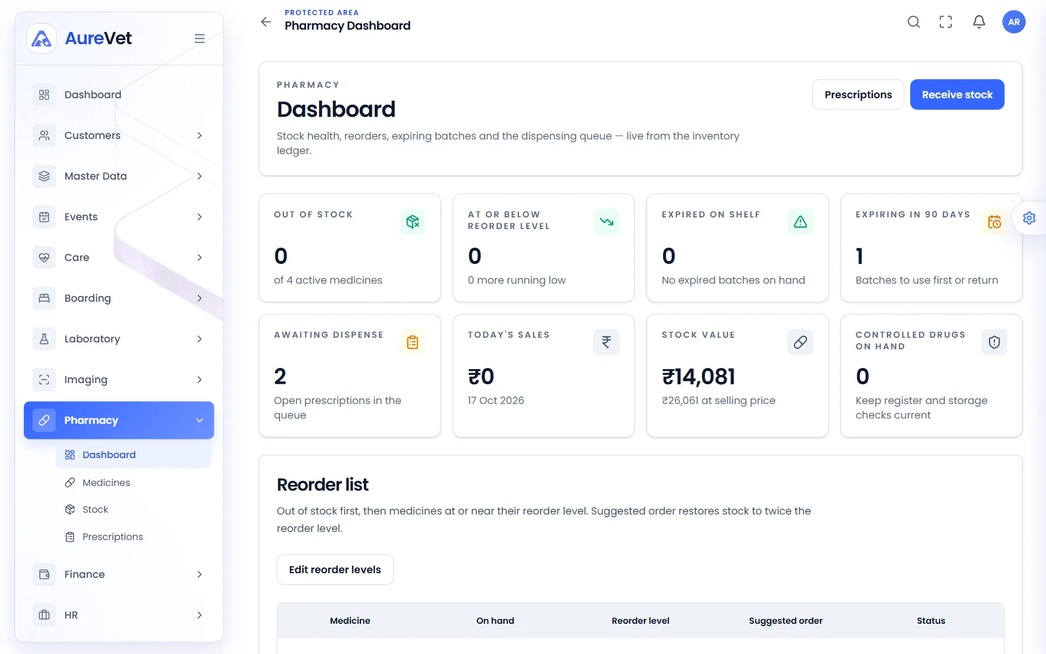Screen dimensions: 1046x654
Task: Open the search icon in header
Action: (x=914, y=22)
